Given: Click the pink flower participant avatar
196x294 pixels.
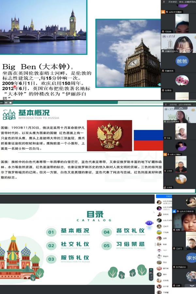Looking at the screenshot, I should point(182,80).
